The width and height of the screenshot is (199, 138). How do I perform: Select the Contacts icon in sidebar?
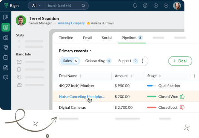point(6,27)
